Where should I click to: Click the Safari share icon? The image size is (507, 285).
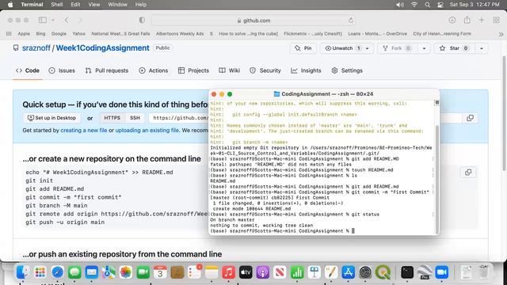click(x=467, y=20)
